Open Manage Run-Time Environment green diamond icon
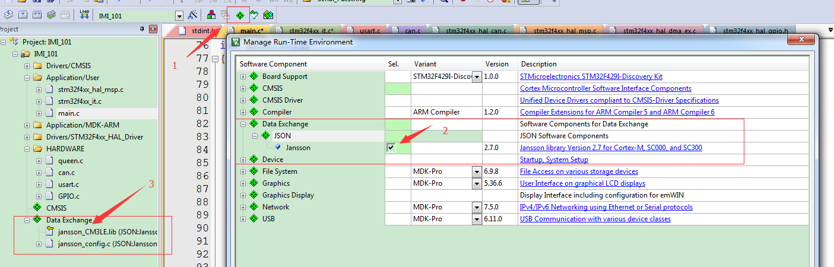This screenshot has height=267, width=834. pos(240,15)
